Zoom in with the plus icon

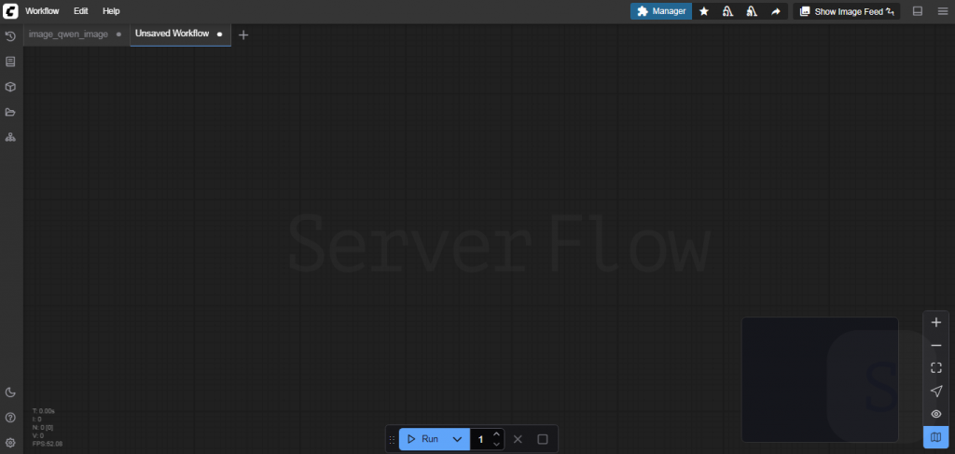coord(936,323)
